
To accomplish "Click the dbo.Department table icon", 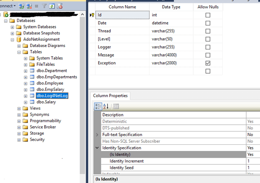I will tap(32, 71).
